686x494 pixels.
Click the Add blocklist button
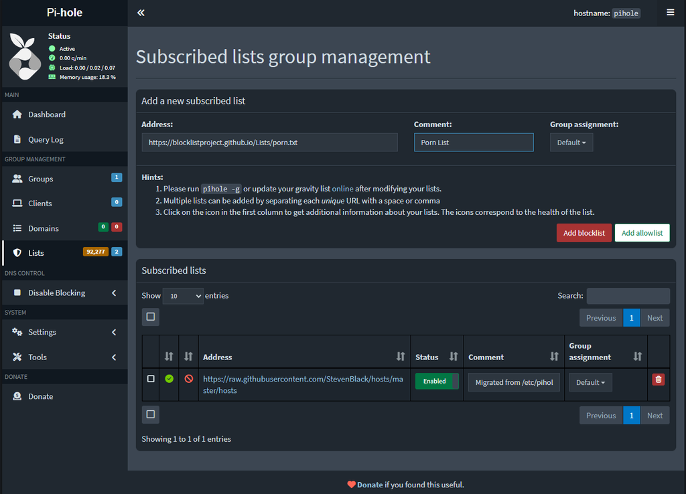pyautogui.click(x=584, y=233)
